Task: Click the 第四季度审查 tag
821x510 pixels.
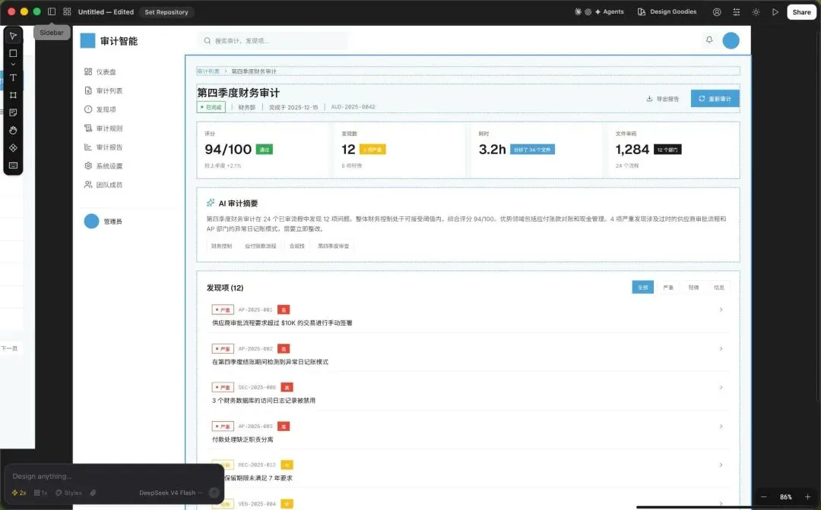Action: coord(334,246)
